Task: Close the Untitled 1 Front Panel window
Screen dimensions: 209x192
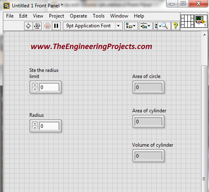Action: (x=198, y=4)
